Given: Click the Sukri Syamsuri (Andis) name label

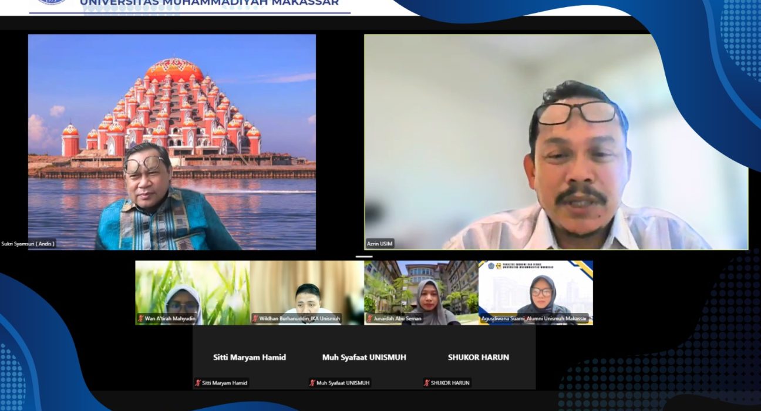Looking at the screenshot, I should point(28,243).
